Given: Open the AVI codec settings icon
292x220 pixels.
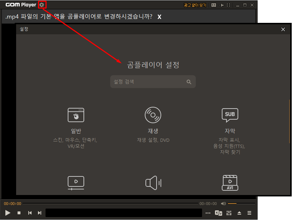Looking at the screenshot, I should pyautogui.click(x=230, y=183).
